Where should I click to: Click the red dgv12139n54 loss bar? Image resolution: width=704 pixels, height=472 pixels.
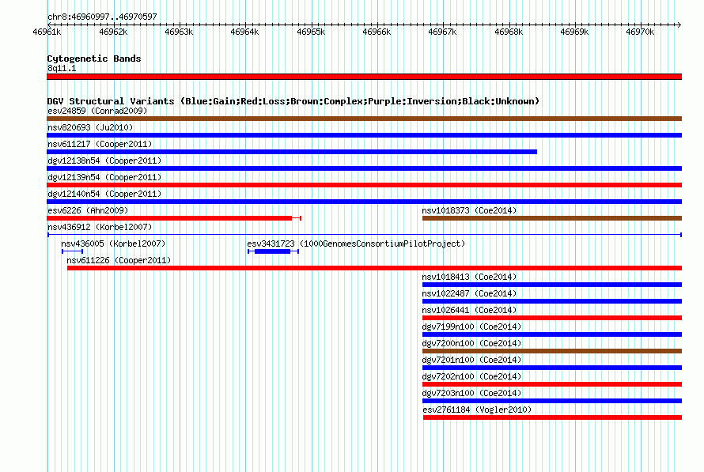point(364,185)
